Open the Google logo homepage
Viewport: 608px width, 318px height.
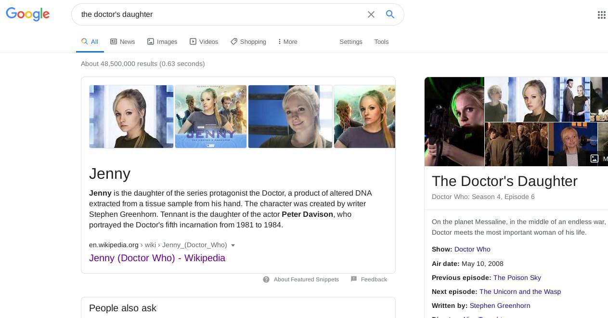click(27, 14)
